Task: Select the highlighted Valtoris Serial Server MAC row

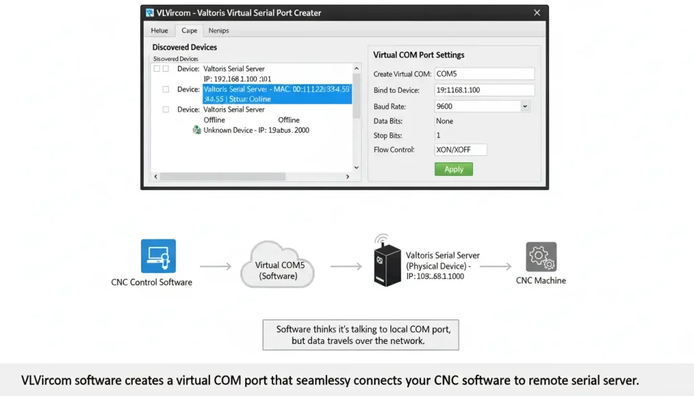Action: tap(277, 93)
